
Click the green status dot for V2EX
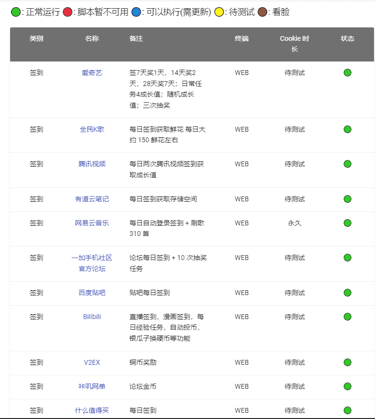348,362
